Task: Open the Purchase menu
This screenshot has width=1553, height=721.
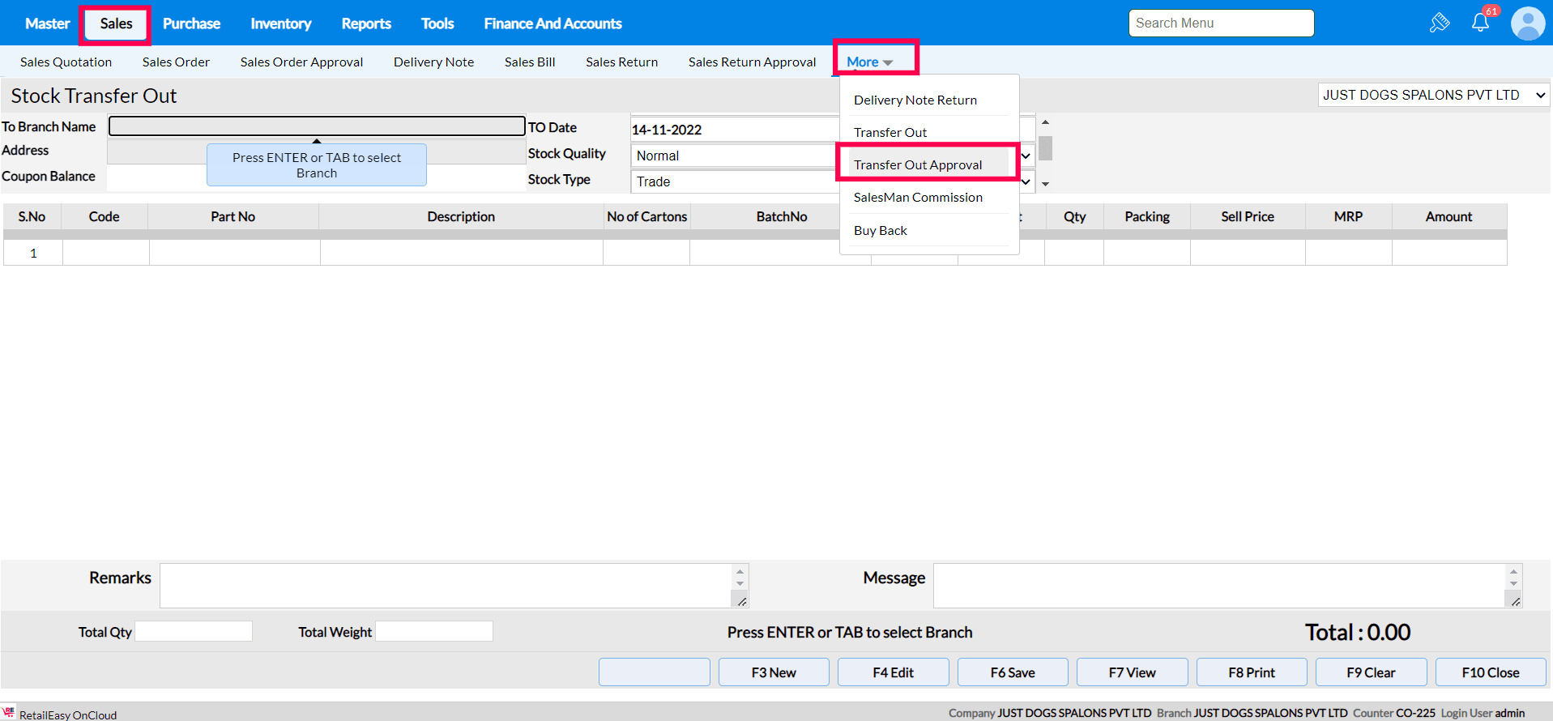Action: tap(191, 23)
